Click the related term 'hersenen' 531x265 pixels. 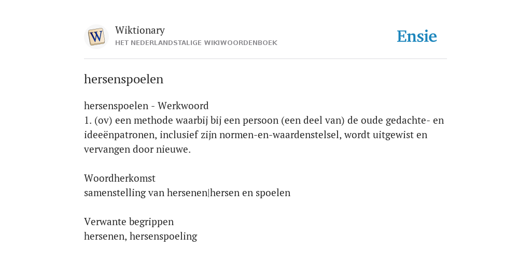click(x=105, y=236)
